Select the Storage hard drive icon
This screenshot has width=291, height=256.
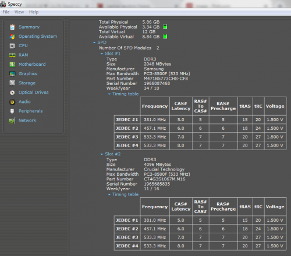[12, 83]
